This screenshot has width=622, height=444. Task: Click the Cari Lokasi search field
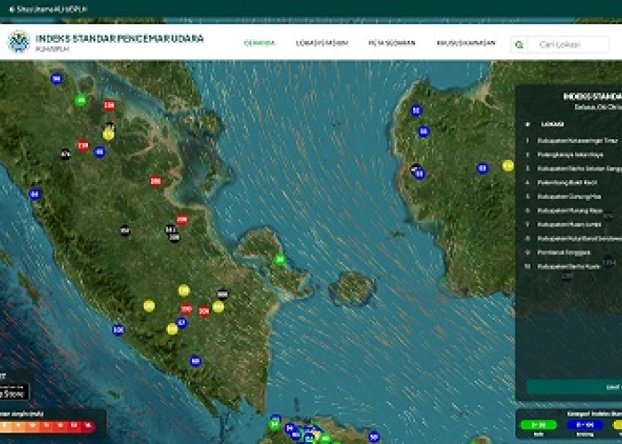pyautogui.click(x=569, y=44)
